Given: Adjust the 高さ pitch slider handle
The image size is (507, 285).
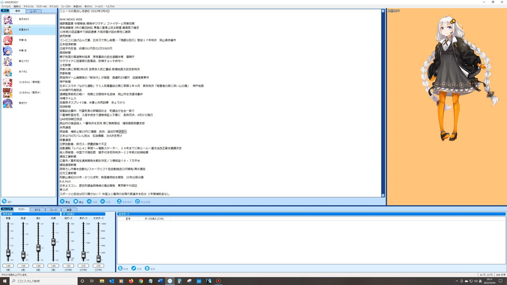Looking at the screenshot, I should click(x=38, y=248).
